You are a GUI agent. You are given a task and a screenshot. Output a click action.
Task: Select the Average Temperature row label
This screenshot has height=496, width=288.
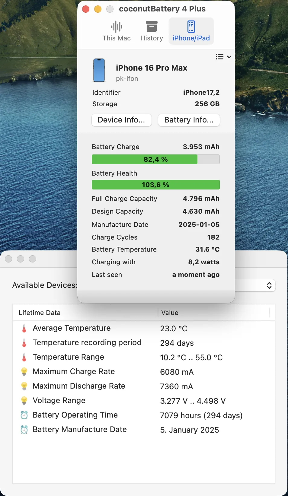(x=72, y=328)
